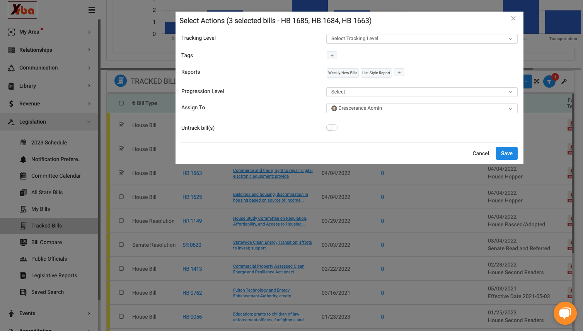Check the SR 0620 row checkbox
Screen dimensions: 583x331
[x=121, y=244]
